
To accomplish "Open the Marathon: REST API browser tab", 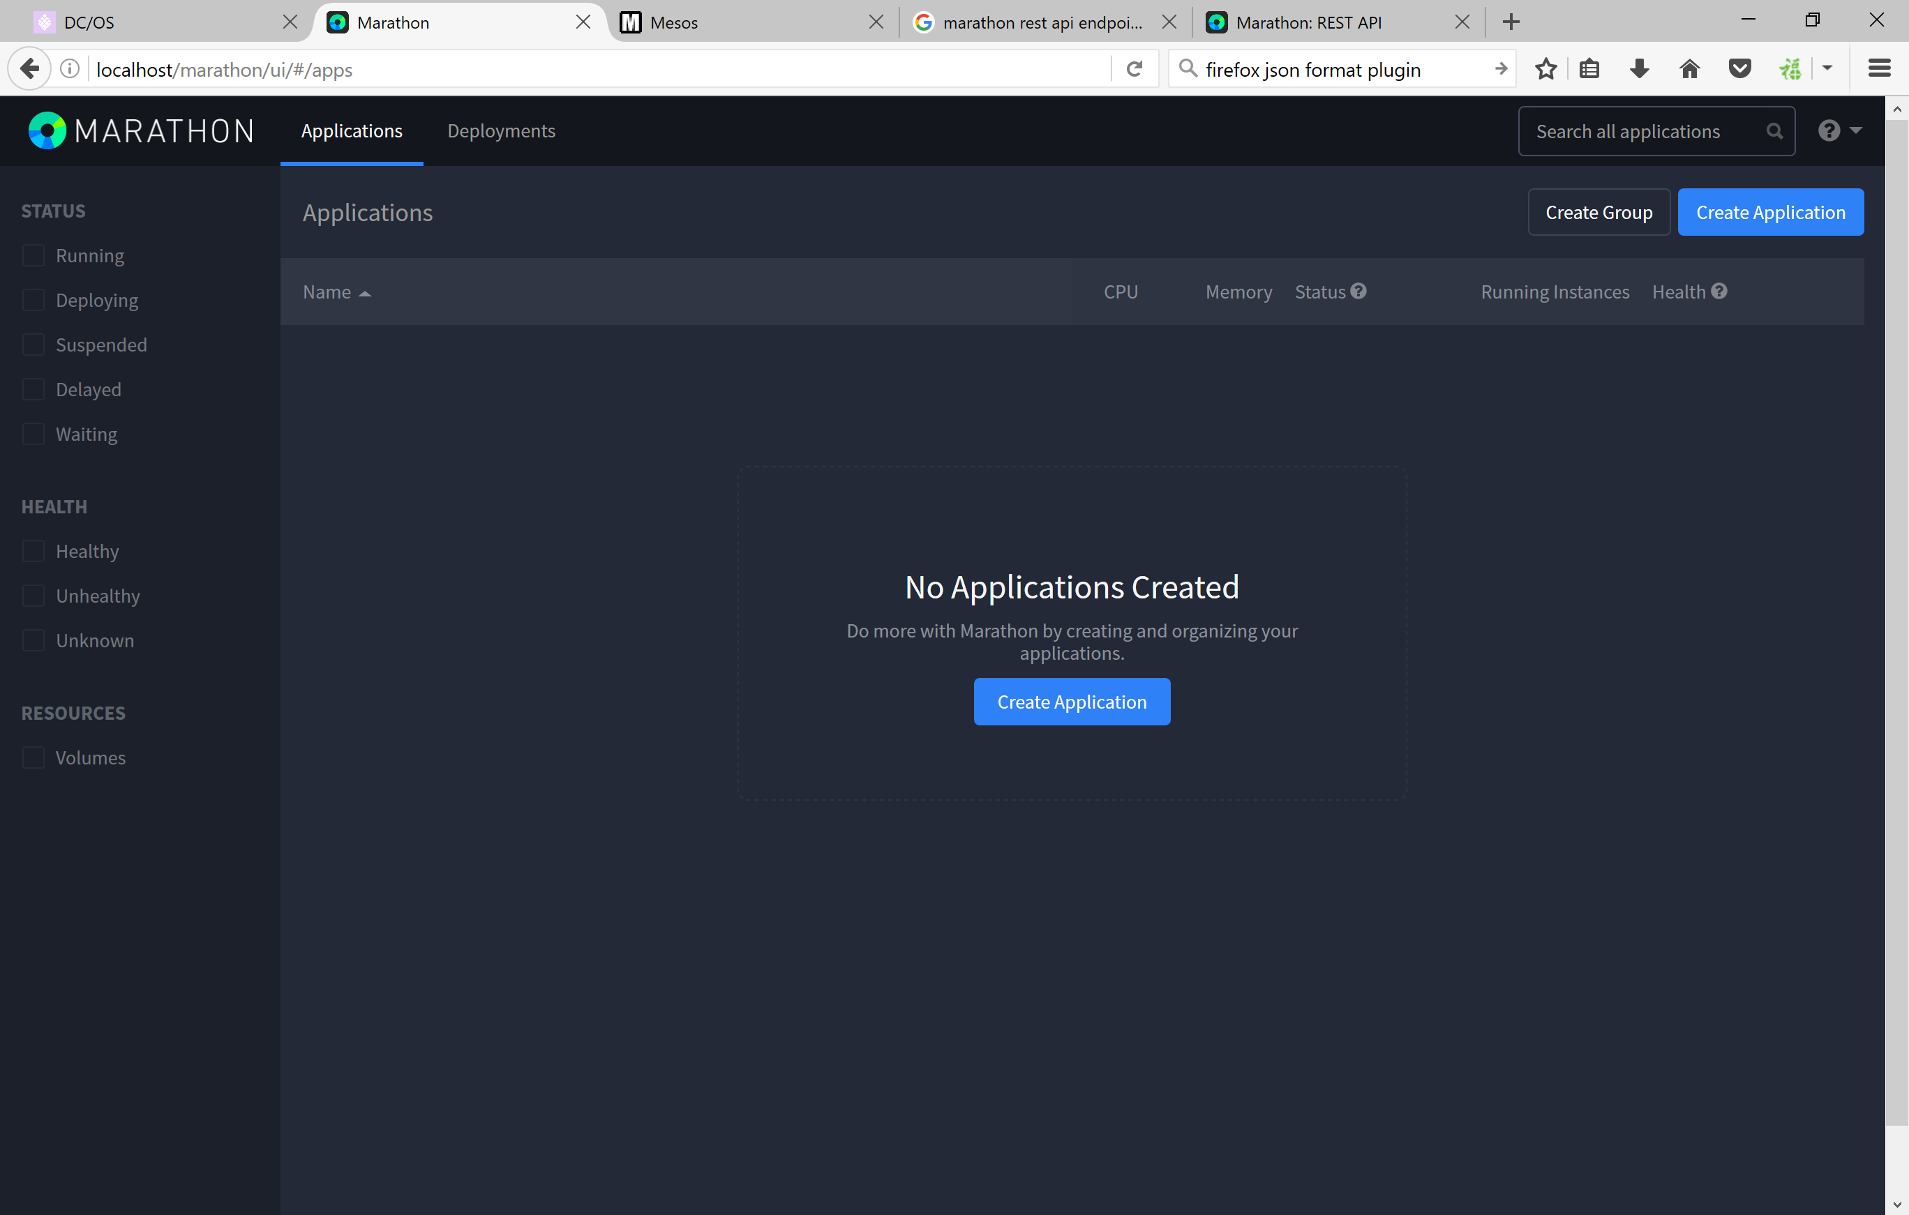I will tap(1338, 22).
